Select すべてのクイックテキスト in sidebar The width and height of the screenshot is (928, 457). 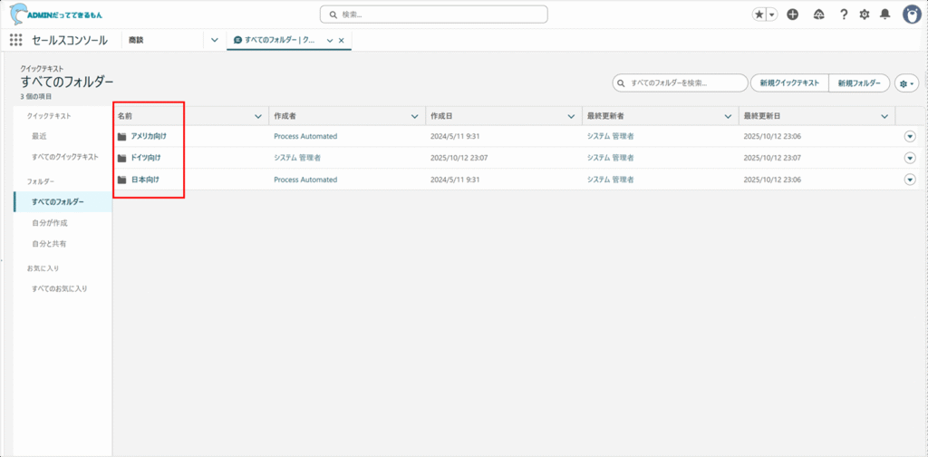[65, 157]
